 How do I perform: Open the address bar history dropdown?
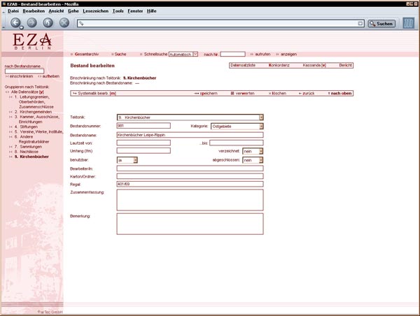360,24
